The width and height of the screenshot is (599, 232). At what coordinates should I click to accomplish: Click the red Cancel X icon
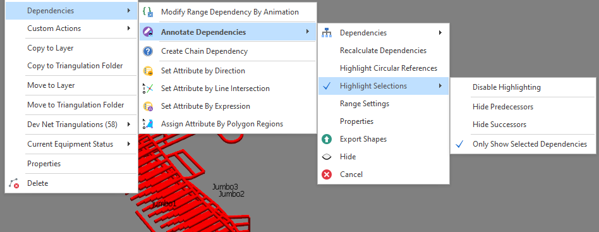pyautogui.click(x=327, y=174)
